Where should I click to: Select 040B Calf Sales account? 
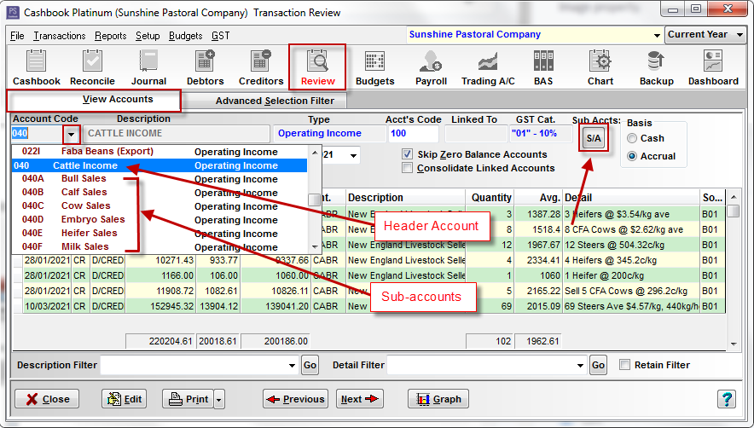point(159,193)
